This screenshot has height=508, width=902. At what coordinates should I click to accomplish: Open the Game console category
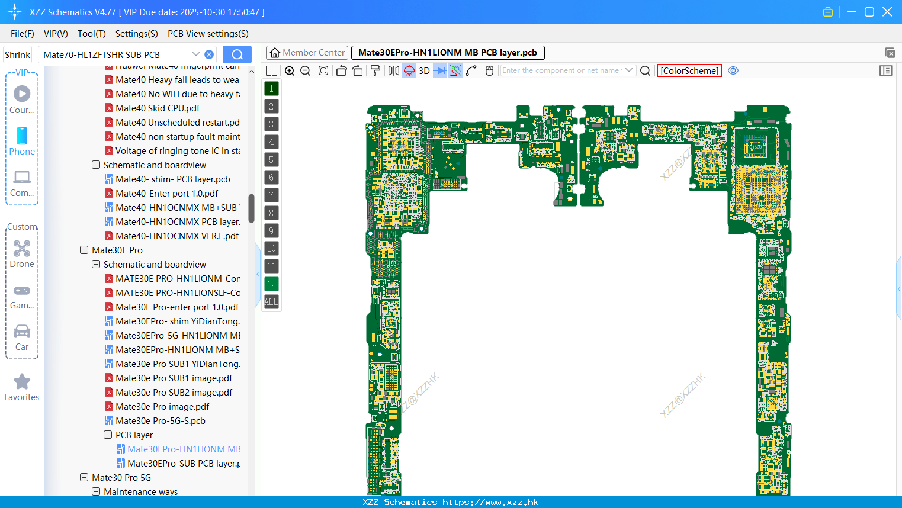coord(22,296)
